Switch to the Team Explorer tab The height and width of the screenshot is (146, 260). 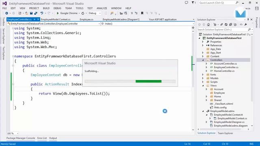point(225,133)
